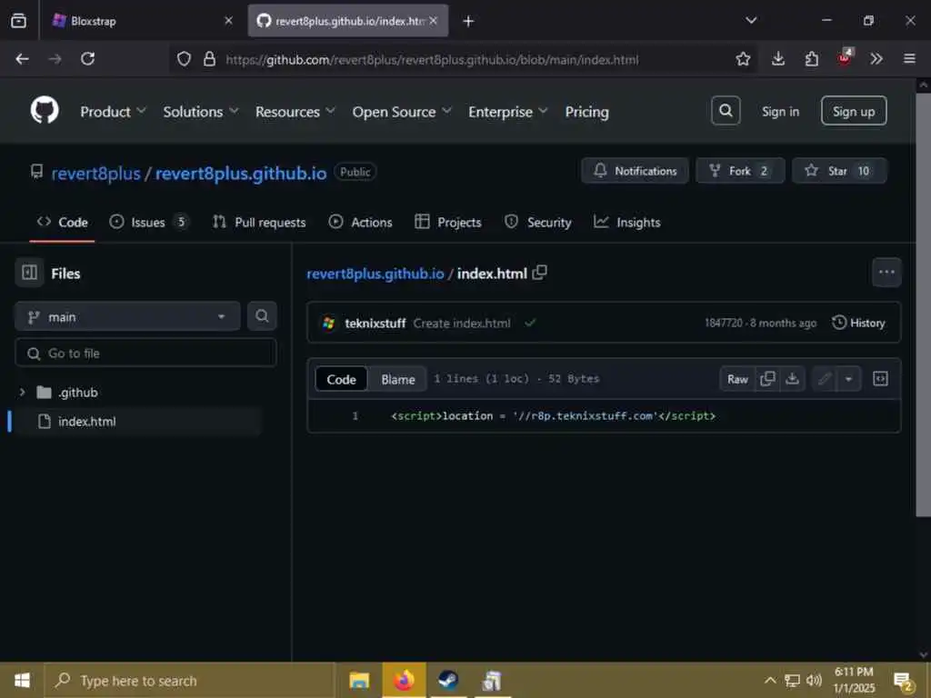Show more toolbar tools chevrons
This screenshot has width=931, height=698.
pos(876,59)
